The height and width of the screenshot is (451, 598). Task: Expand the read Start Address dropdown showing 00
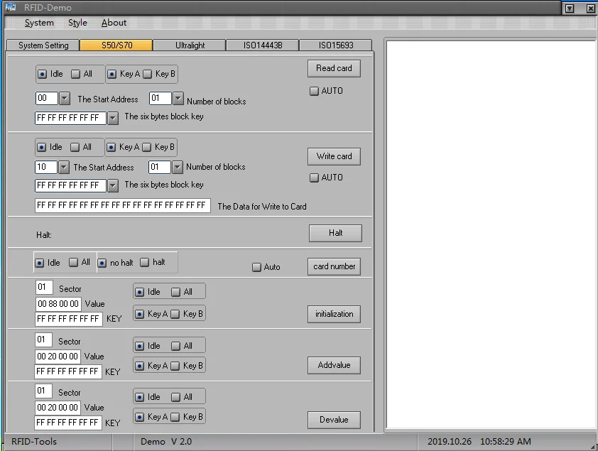(x=65, y=98)
